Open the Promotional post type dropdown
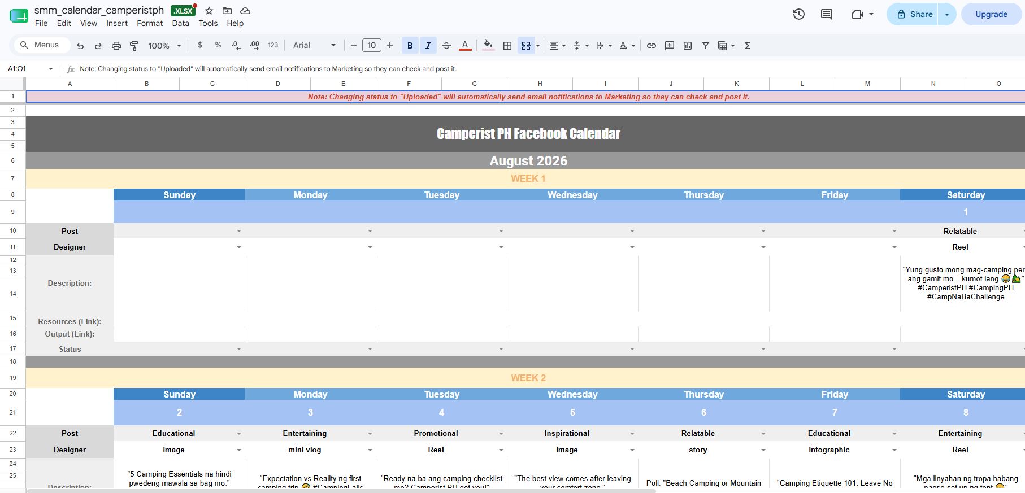 (x=501, y=434)
